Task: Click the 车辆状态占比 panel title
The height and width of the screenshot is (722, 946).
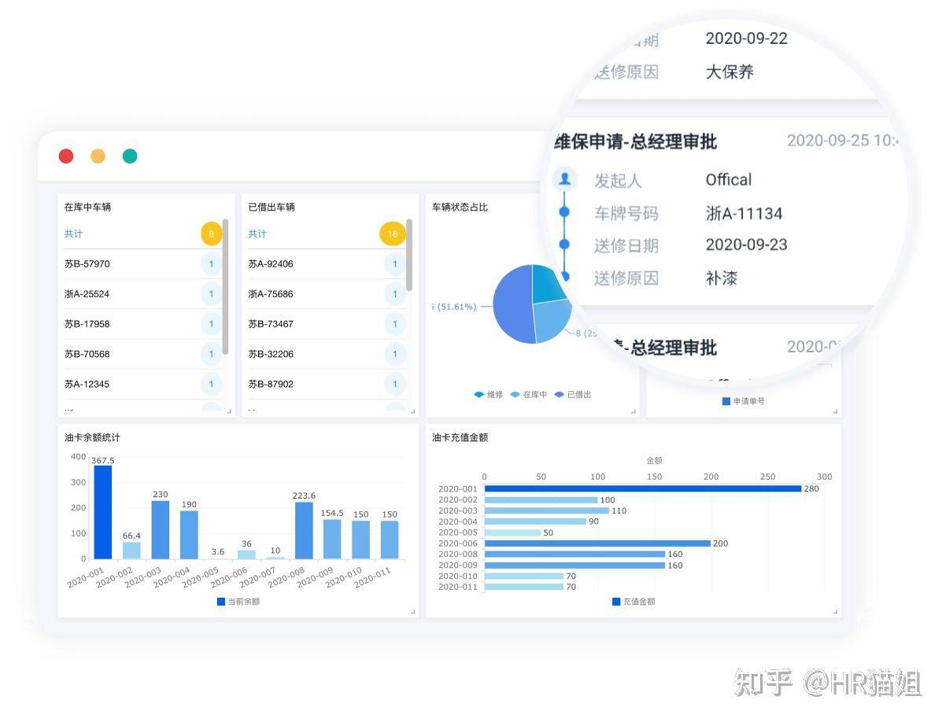Action: pyautogui.click(x=460, y=207)
